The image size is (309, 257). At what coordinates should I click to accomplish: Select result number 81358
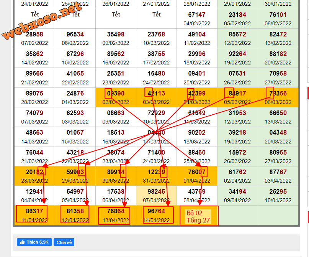(x=75, y=211)
